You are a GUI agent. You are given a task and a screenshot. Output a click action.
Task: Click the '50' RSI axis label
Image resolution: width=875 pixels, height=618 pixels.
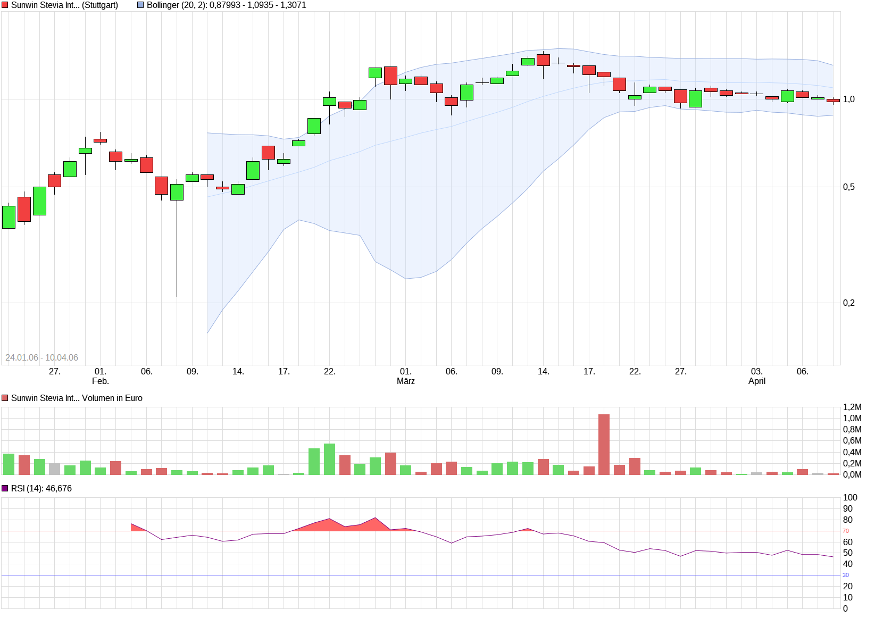[x=848, y=553]
